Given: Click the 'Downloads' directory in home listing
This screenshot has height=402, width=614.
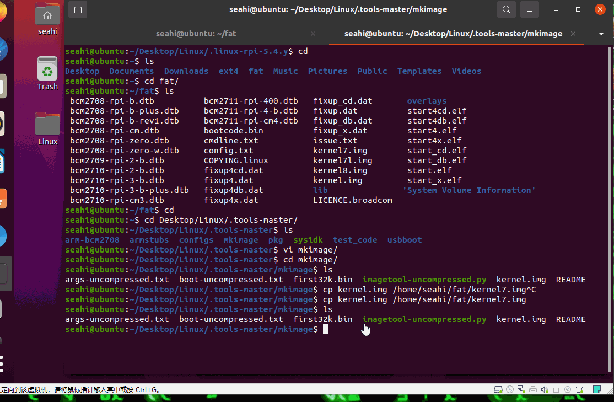Looking at the screenshot, I should pos(186,71).
